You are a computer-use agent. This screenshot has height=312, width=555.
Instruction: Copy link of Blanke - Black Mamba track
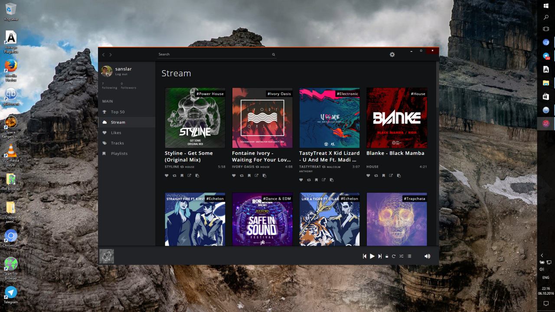tap(399, 175)
